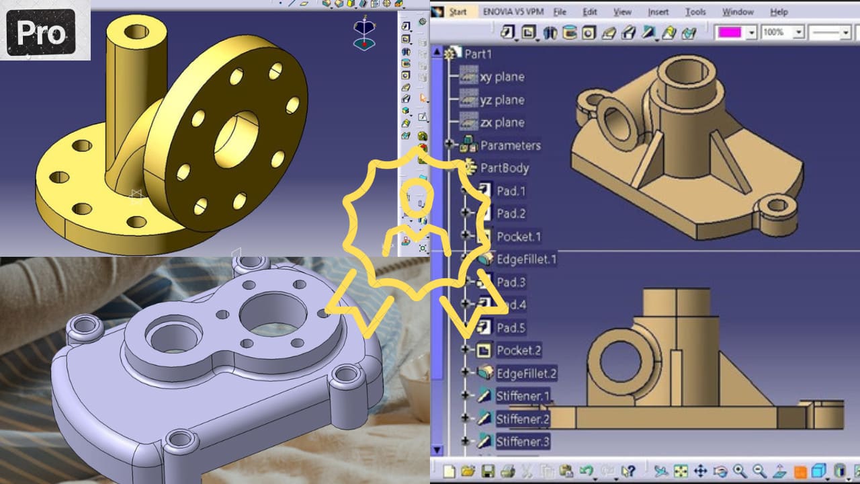Expand the Pad.1 feature node
The width and height of the screenshot is (860, 484).
465,191
